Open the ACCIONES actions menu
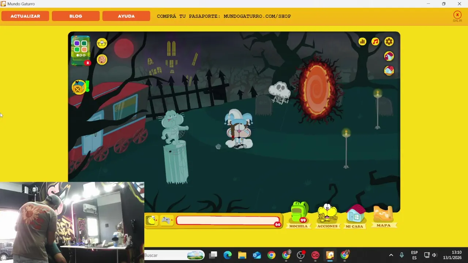The image size is (468, 263). click(x=327, y=216)
